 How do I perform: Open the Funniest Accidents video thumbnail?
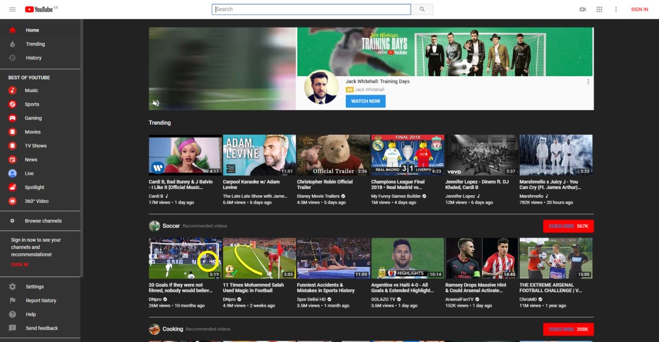point(333,258)
